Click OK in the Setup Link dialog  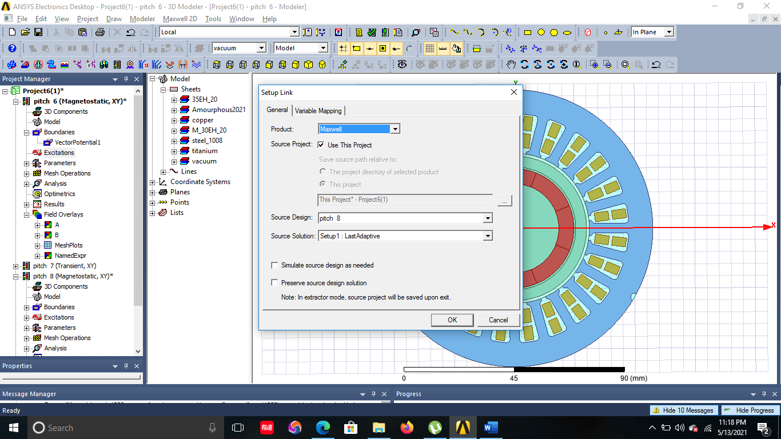[452, 320]
